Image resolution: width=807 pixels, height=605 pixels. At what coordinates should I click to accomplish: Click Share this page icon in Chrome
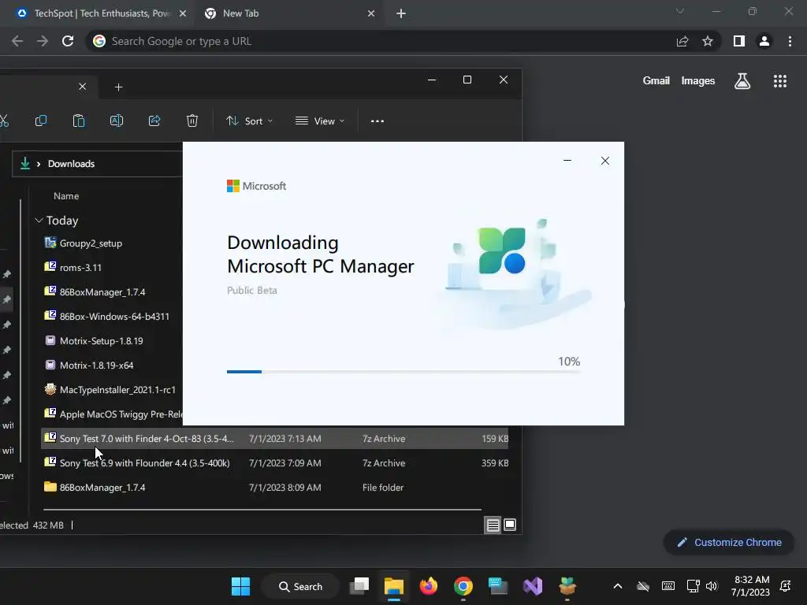682,41
